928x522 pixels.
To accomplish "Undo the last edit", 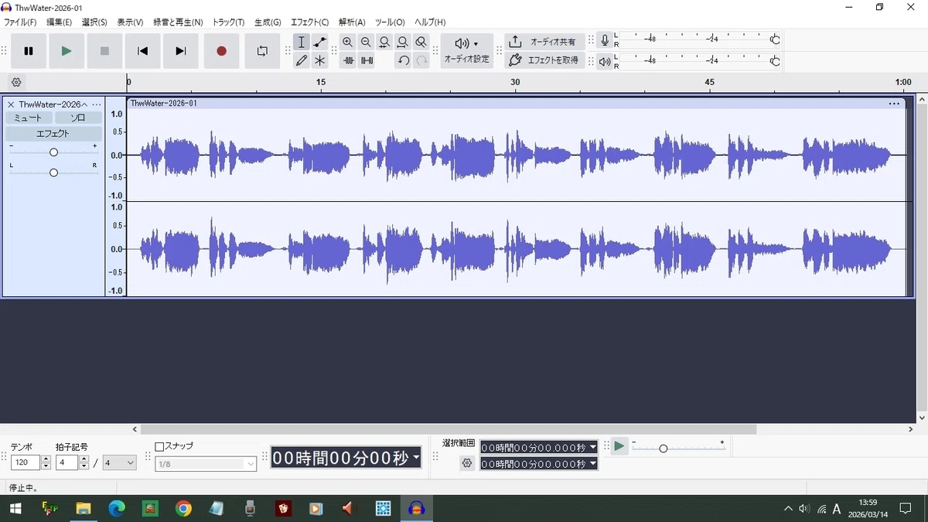I will [x=403, y=60].
